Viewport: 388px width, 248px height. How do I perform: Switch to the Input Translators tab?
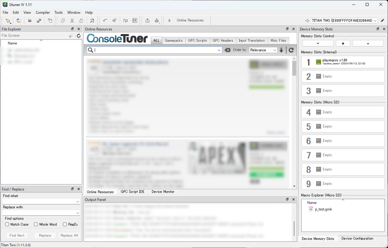pyautogui.click(x=252, y=41)
